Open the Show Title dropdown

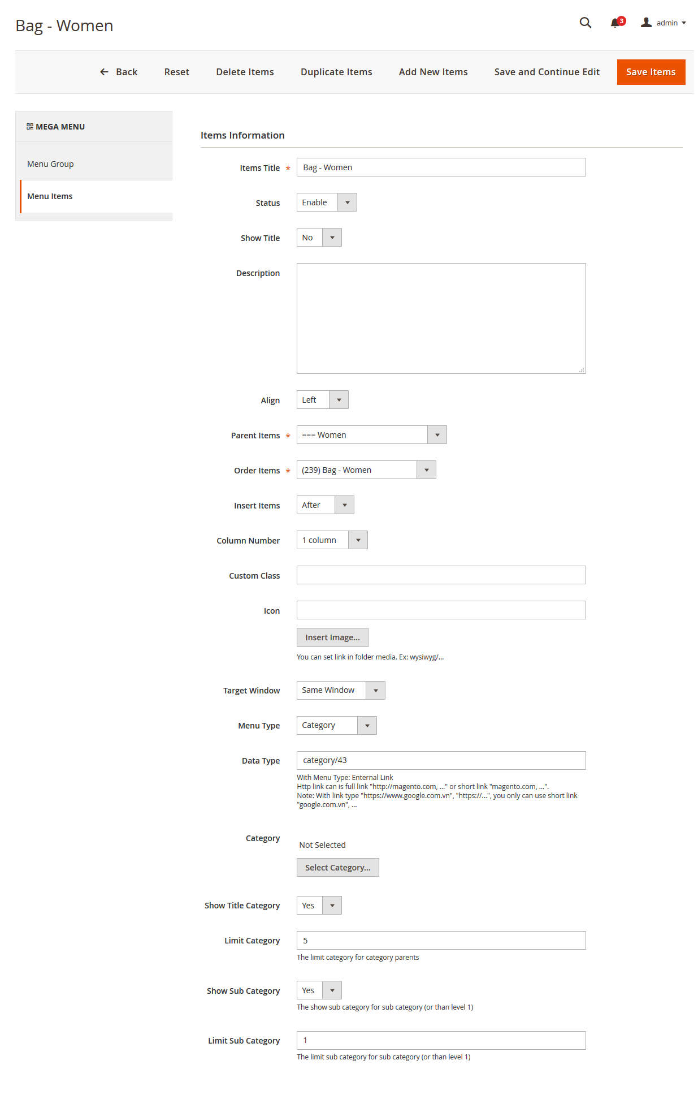(x=319, y=238)
